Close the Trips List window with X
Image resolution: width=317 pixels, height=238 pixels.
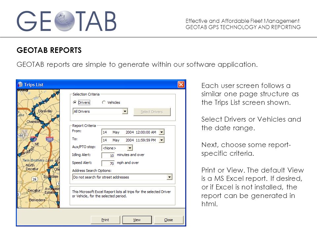181,84
